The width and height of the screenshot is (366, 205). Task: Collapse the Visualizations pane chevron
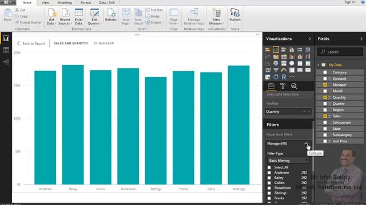310,39
